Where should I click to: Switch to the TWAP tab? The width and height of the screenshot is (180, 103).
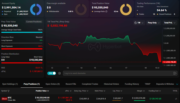click(147, 84)
